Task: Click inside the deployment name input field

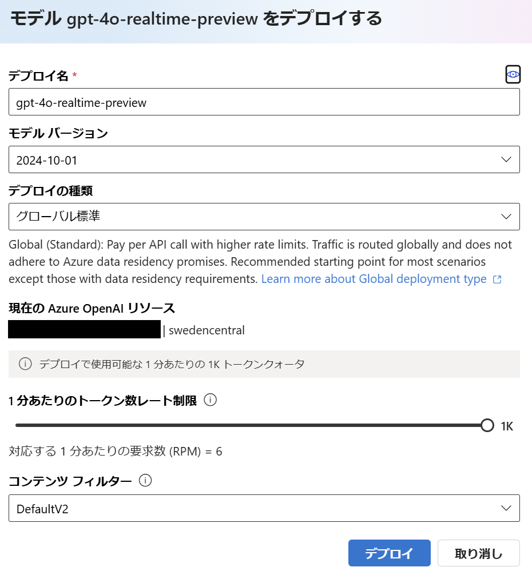Action: [x=263, y=102]
